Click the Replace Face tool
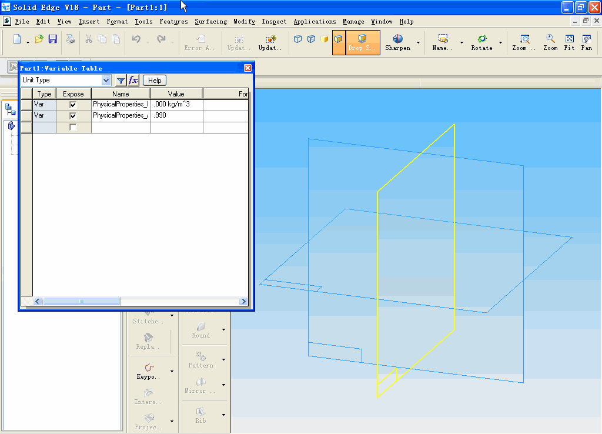 148,341
